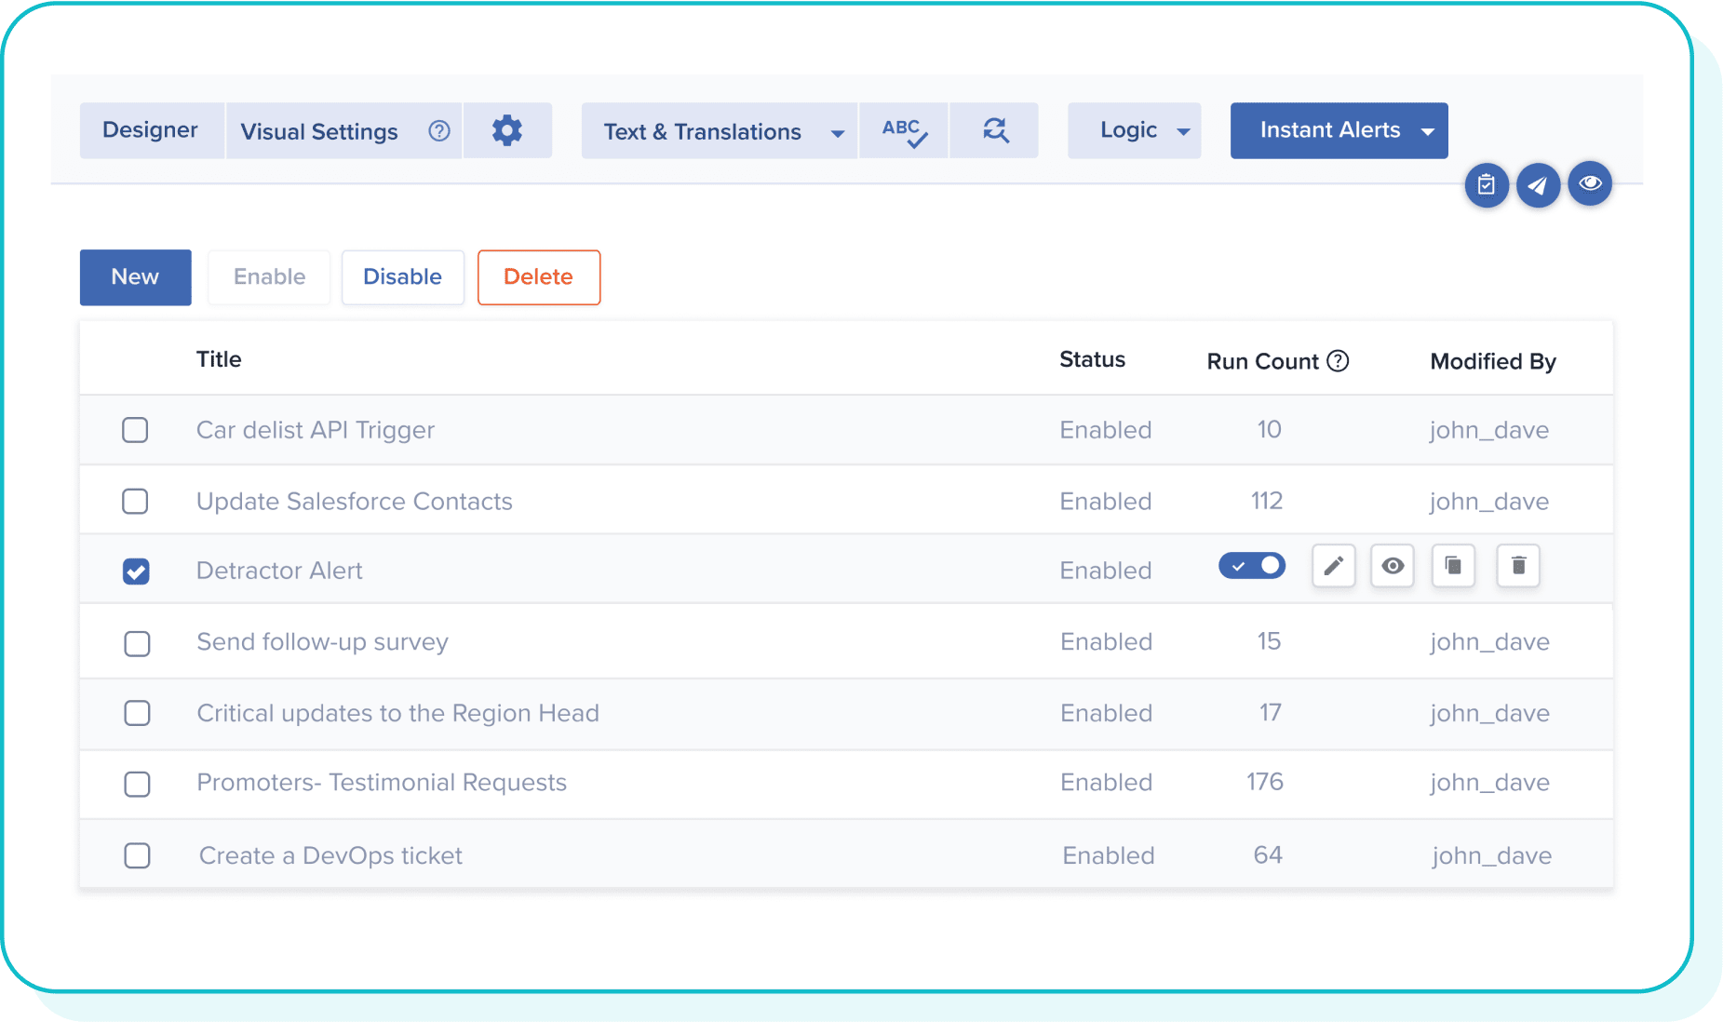Click the translation refresh search icon

[995, 131]
